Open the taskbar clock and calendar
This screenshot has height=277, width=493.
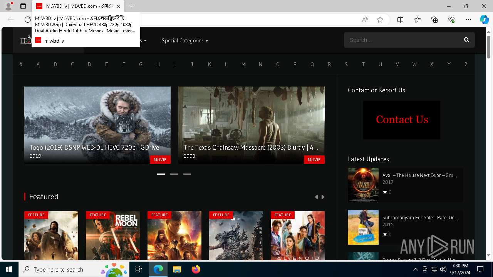[460, 269]
